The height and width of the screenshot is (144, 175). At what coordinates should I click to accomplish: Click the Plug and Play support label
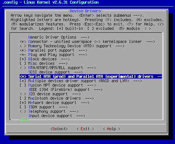[x=51, y=55]
